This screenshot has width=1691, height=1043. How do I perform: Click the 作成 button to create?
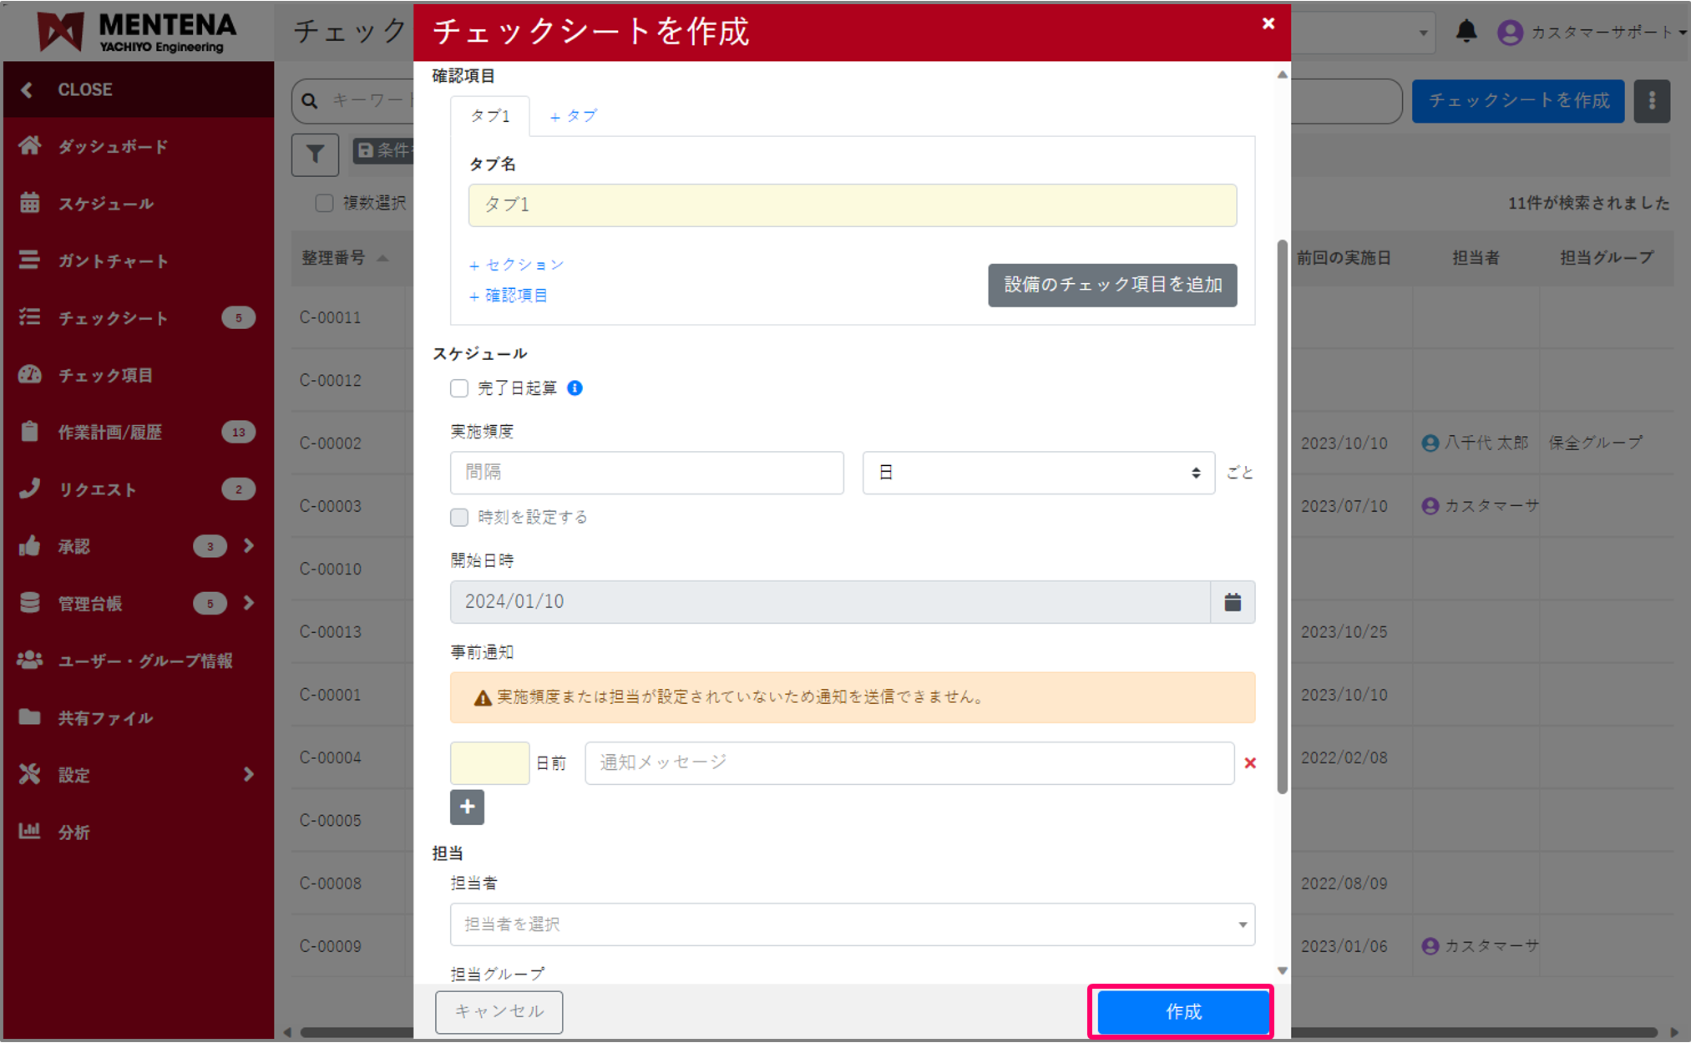(x=1182, y=1011)
